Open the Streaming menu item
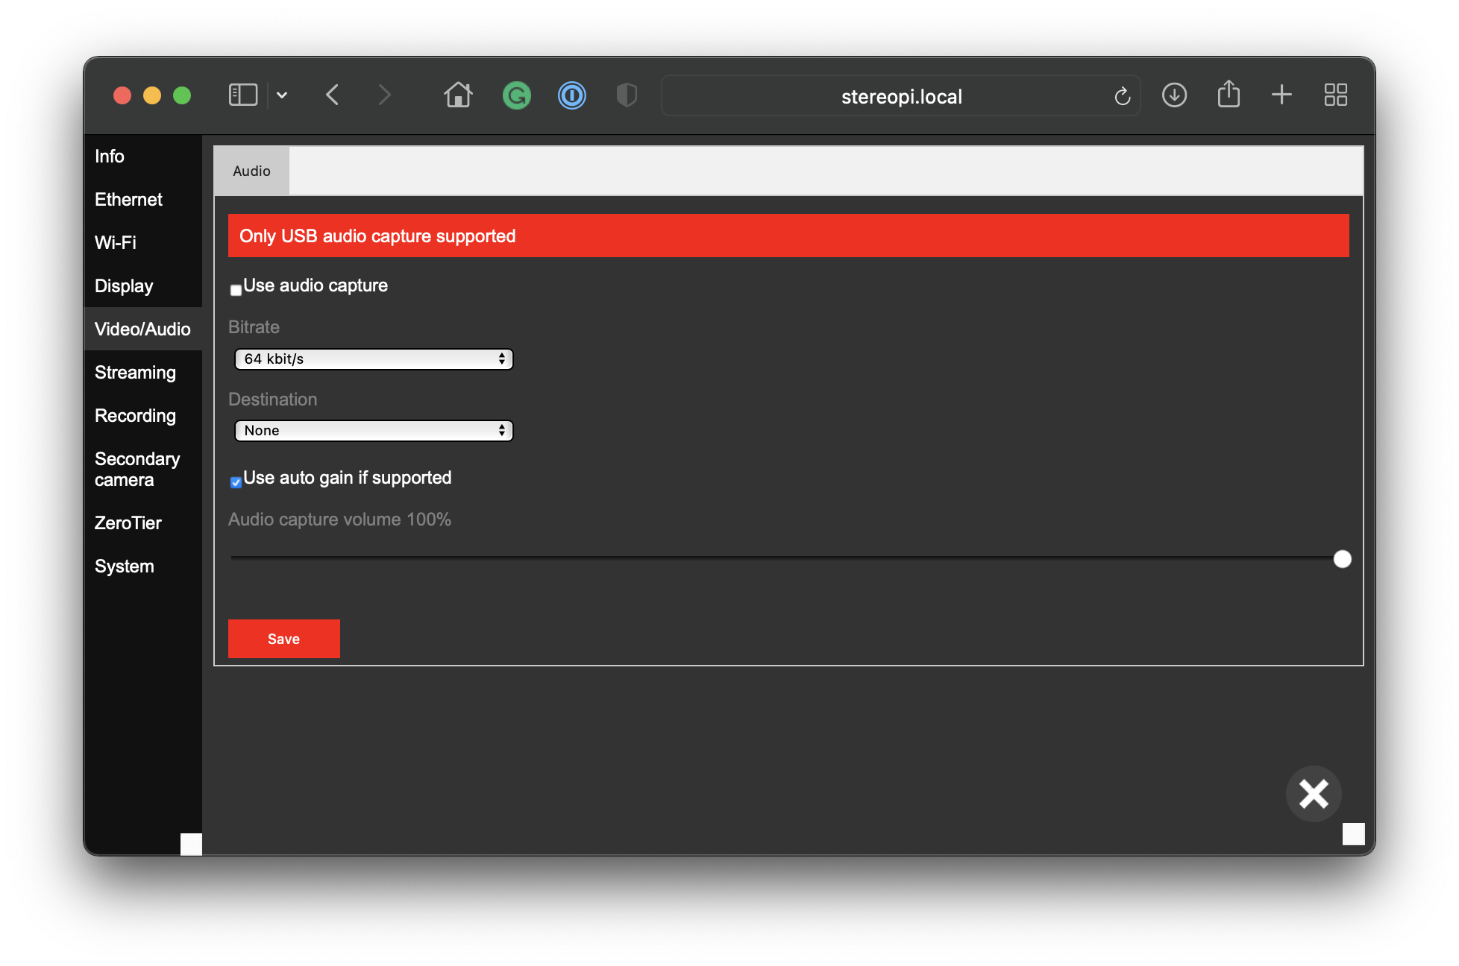This screenshot has height=966, width=1459. pos(135,373)
